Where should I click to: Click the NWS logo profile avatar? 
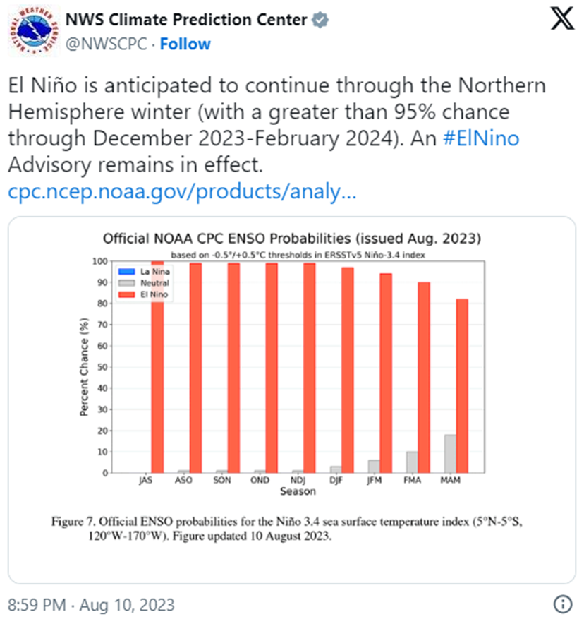tap(33, 32)
